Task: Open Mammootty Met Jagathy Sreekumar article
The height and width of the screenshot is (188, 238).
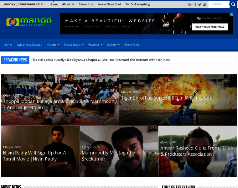Action: (108, 156)
